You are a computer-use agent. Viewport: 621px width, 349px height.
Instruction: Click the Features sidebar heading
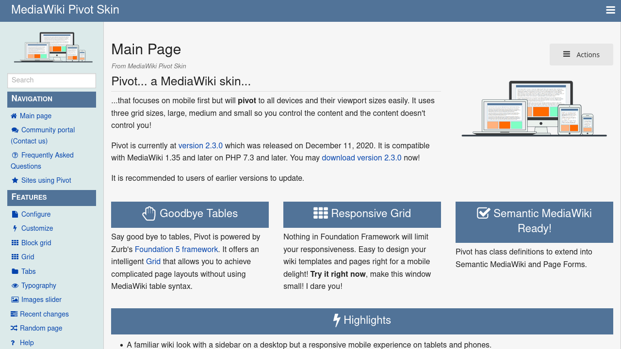(51, 197)
